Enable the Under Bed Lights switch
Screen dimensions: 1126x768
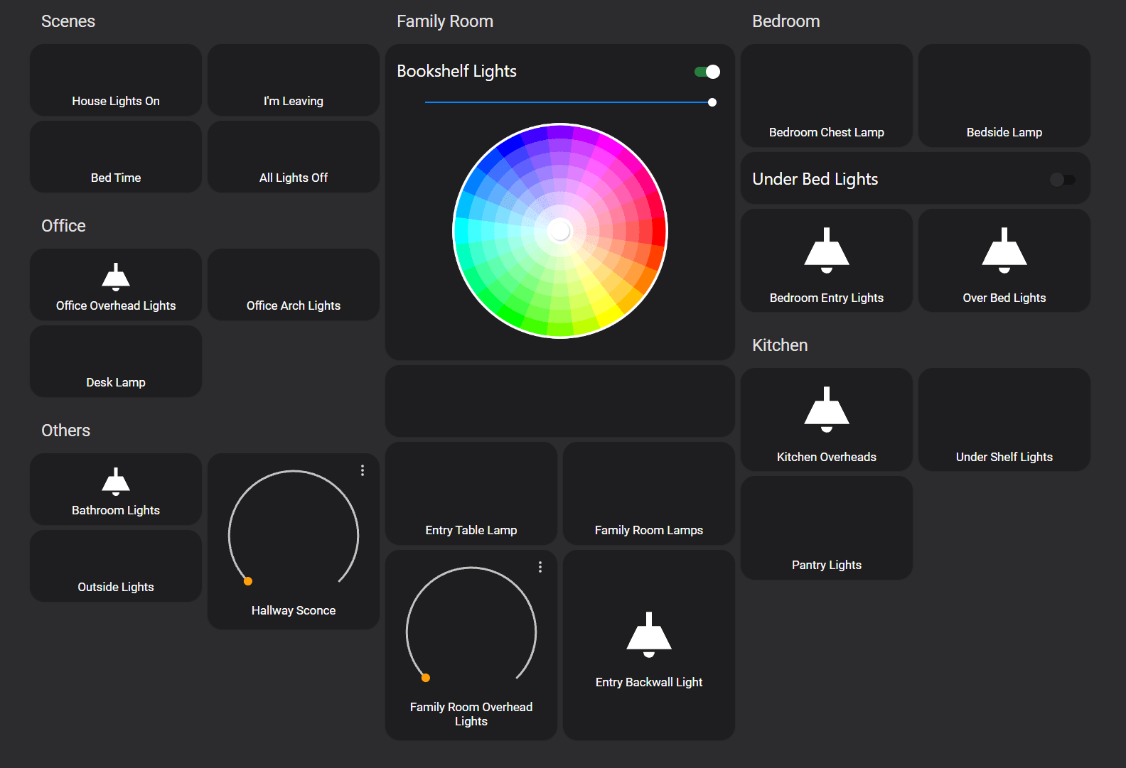click(1063, 180)
